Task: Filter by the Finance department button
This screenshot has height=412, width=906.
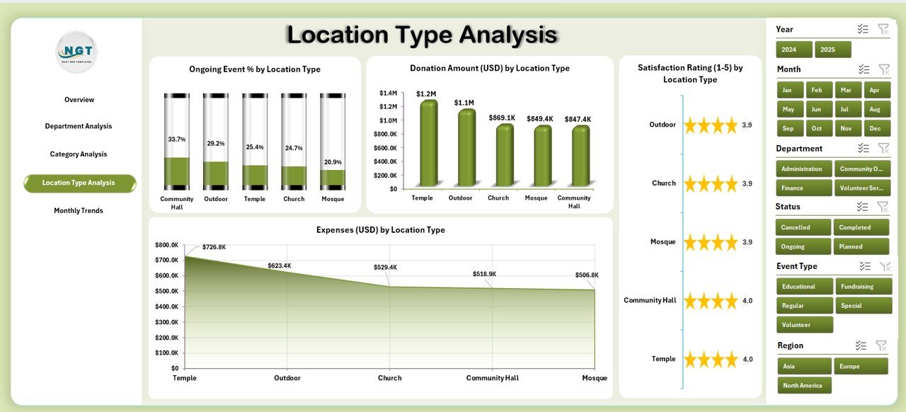Action: [803, 188]
